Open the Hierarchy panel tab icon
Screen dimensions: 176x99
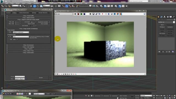click(164, 17)
